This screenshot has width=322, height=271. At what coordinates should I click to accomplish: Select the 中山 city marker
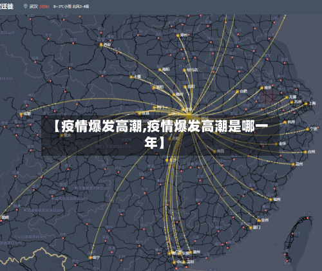(x=174, y=262)
